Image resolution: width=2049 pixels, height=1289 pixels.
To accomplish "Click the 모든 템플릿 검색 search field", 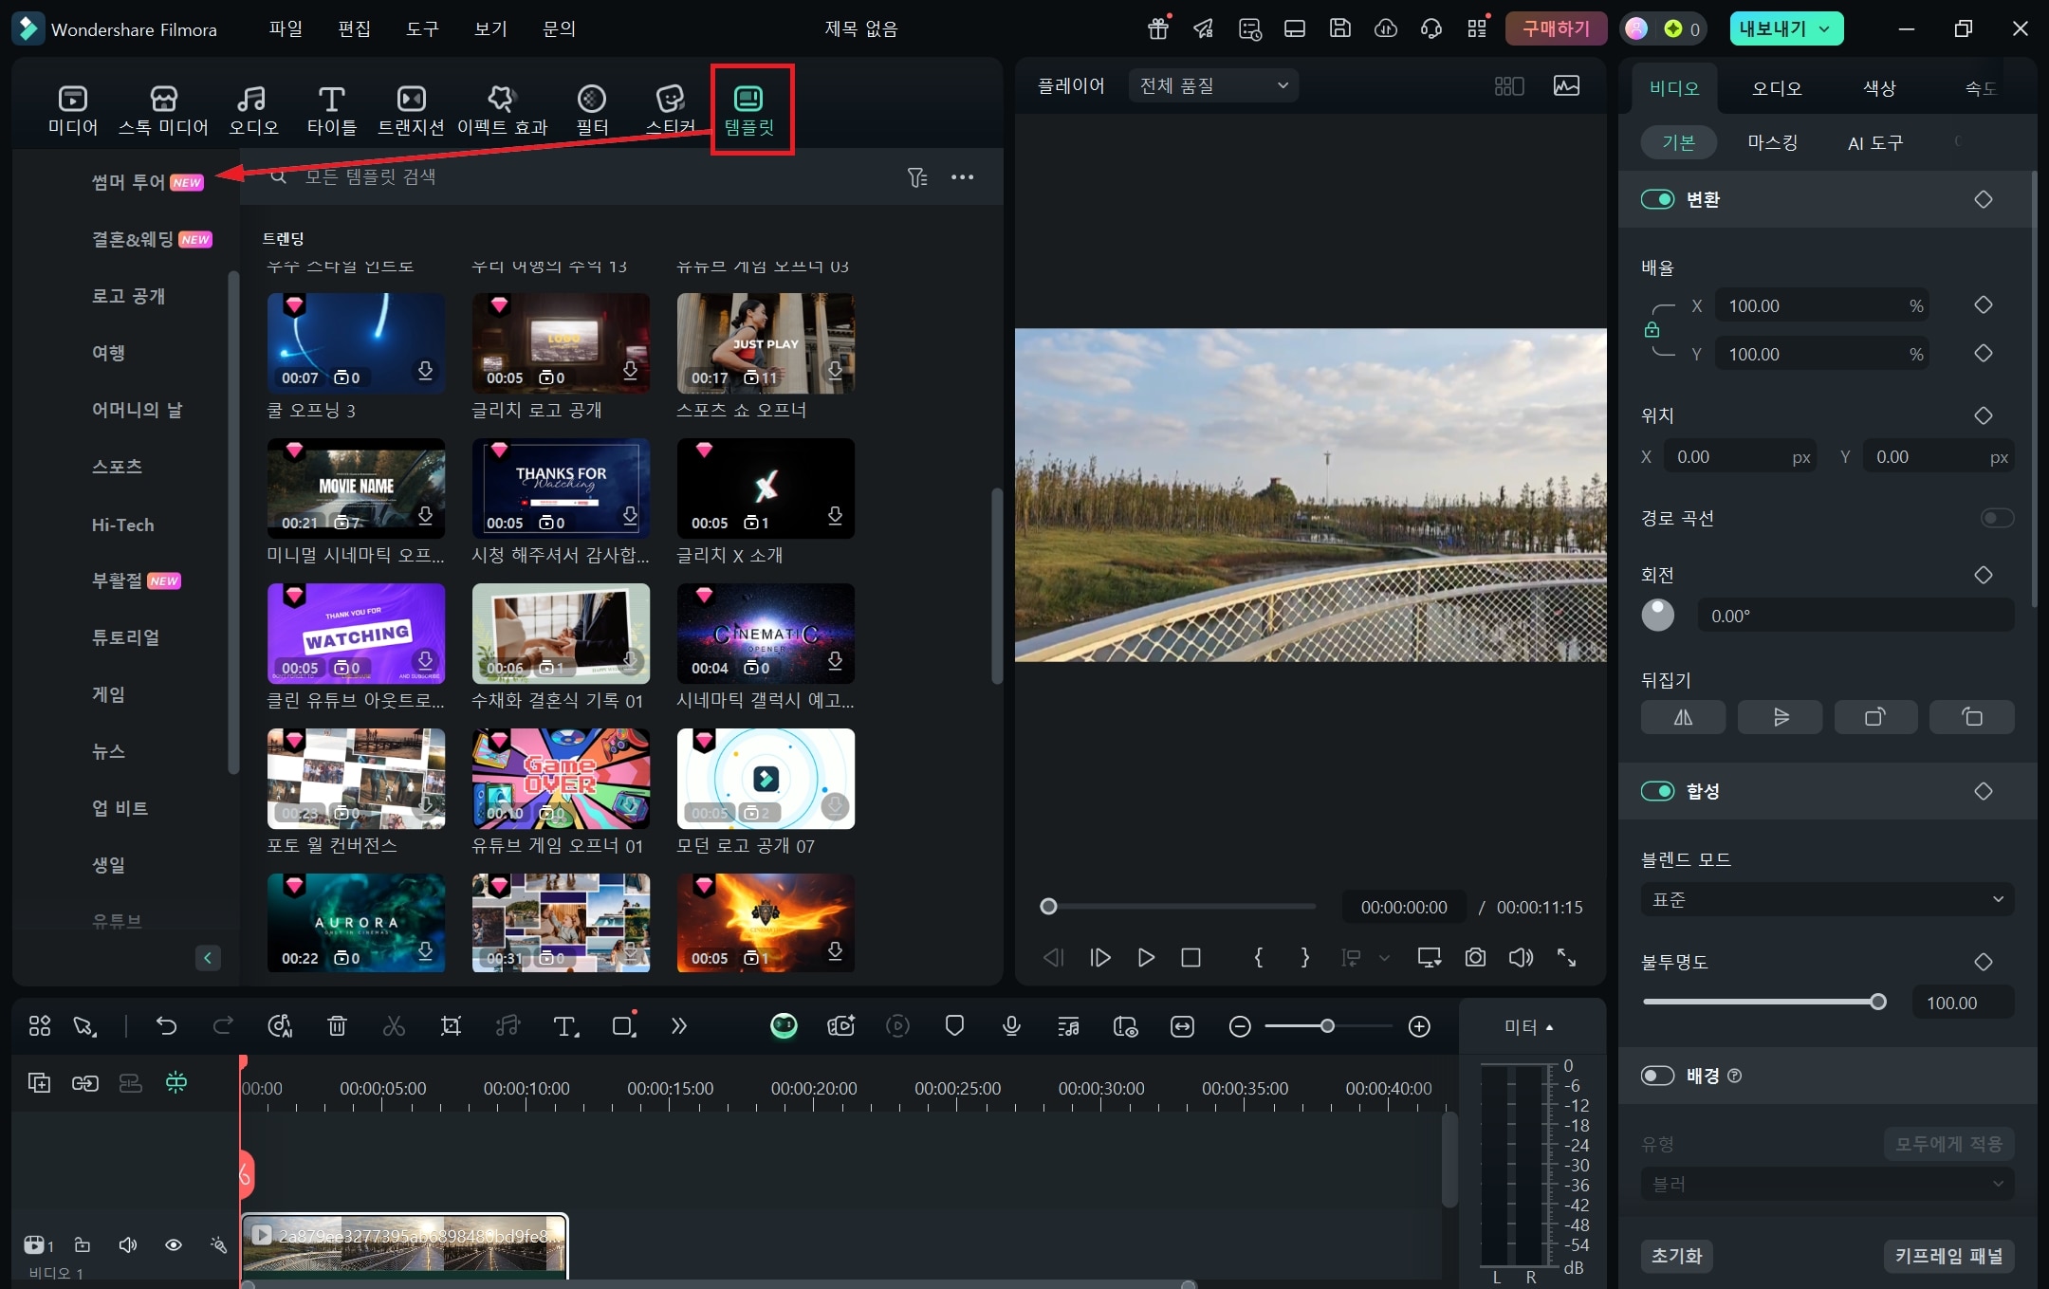I will tap(579, 177).
